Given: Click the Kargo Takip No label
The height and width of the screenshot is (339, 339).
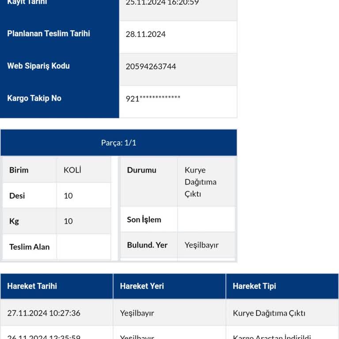Looking at the screenshot, I should pos(34,98).
